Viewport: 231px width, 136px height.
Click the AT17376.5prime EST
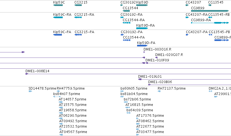coord(137,118)
